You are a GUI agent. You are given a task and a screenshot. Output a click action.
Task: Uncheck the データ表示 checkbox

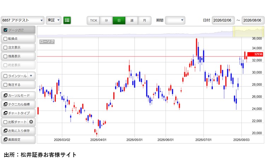coord(5,30)
